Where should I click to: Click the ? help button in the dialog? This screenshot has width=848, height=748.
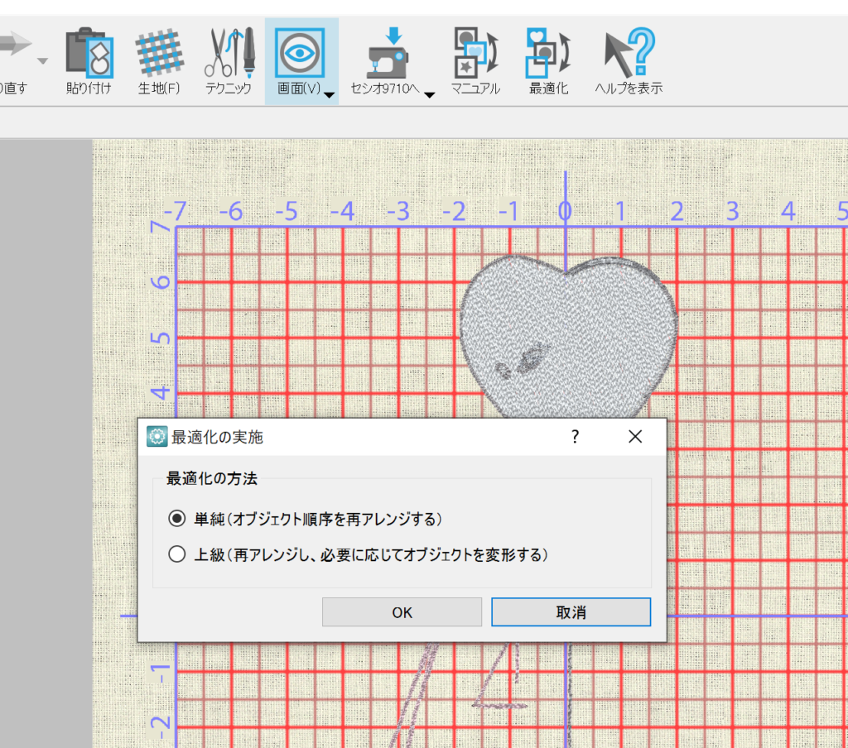pos(575,437)
